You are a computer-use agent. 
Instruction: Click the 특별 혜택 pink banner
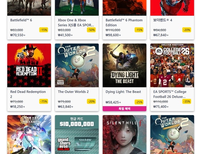coord(124,108)
